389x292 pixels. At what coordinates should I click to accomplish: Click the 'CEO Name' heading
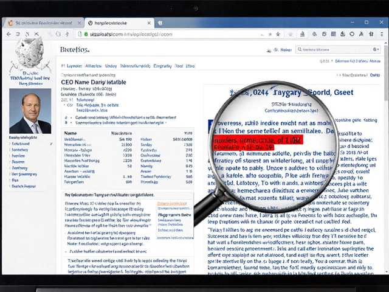click(x=94, y=82)
